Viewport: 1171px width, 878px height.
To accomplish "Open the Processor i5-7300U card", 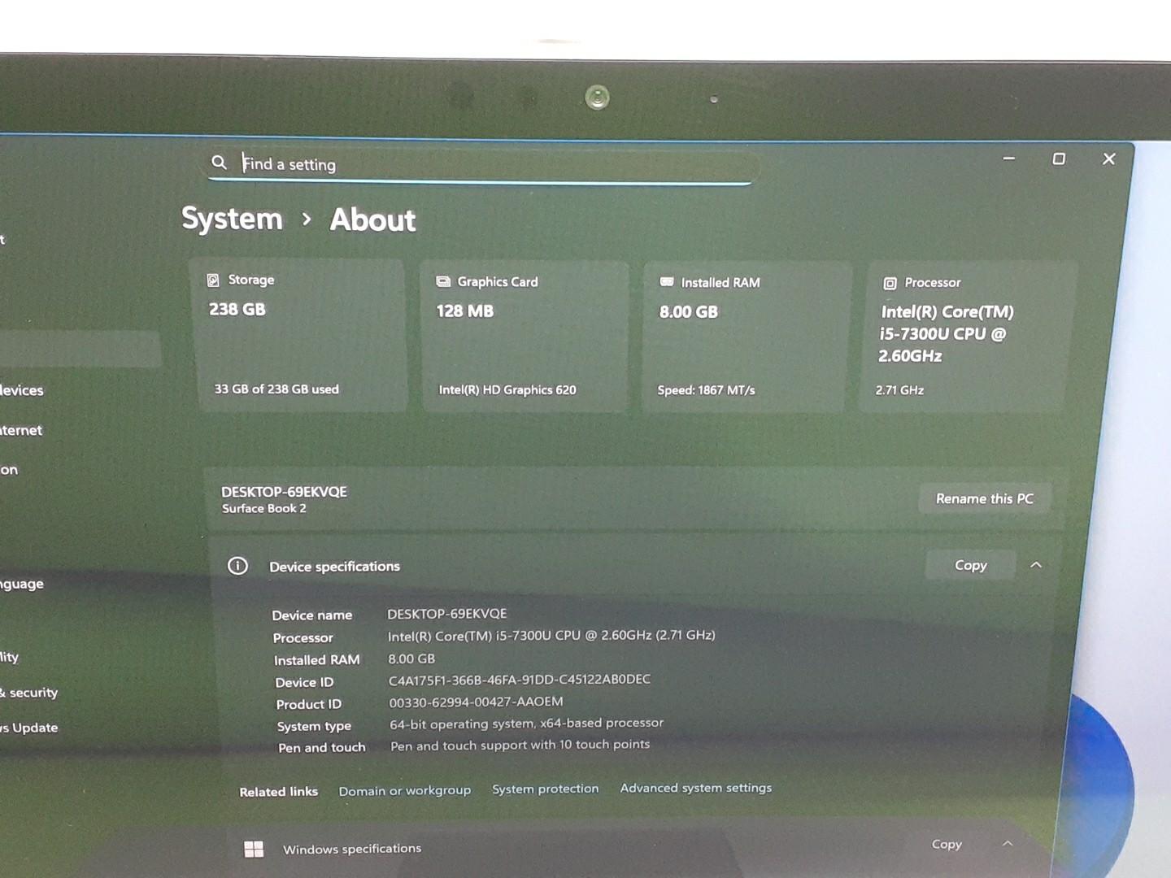I will (x=968, y=337).
